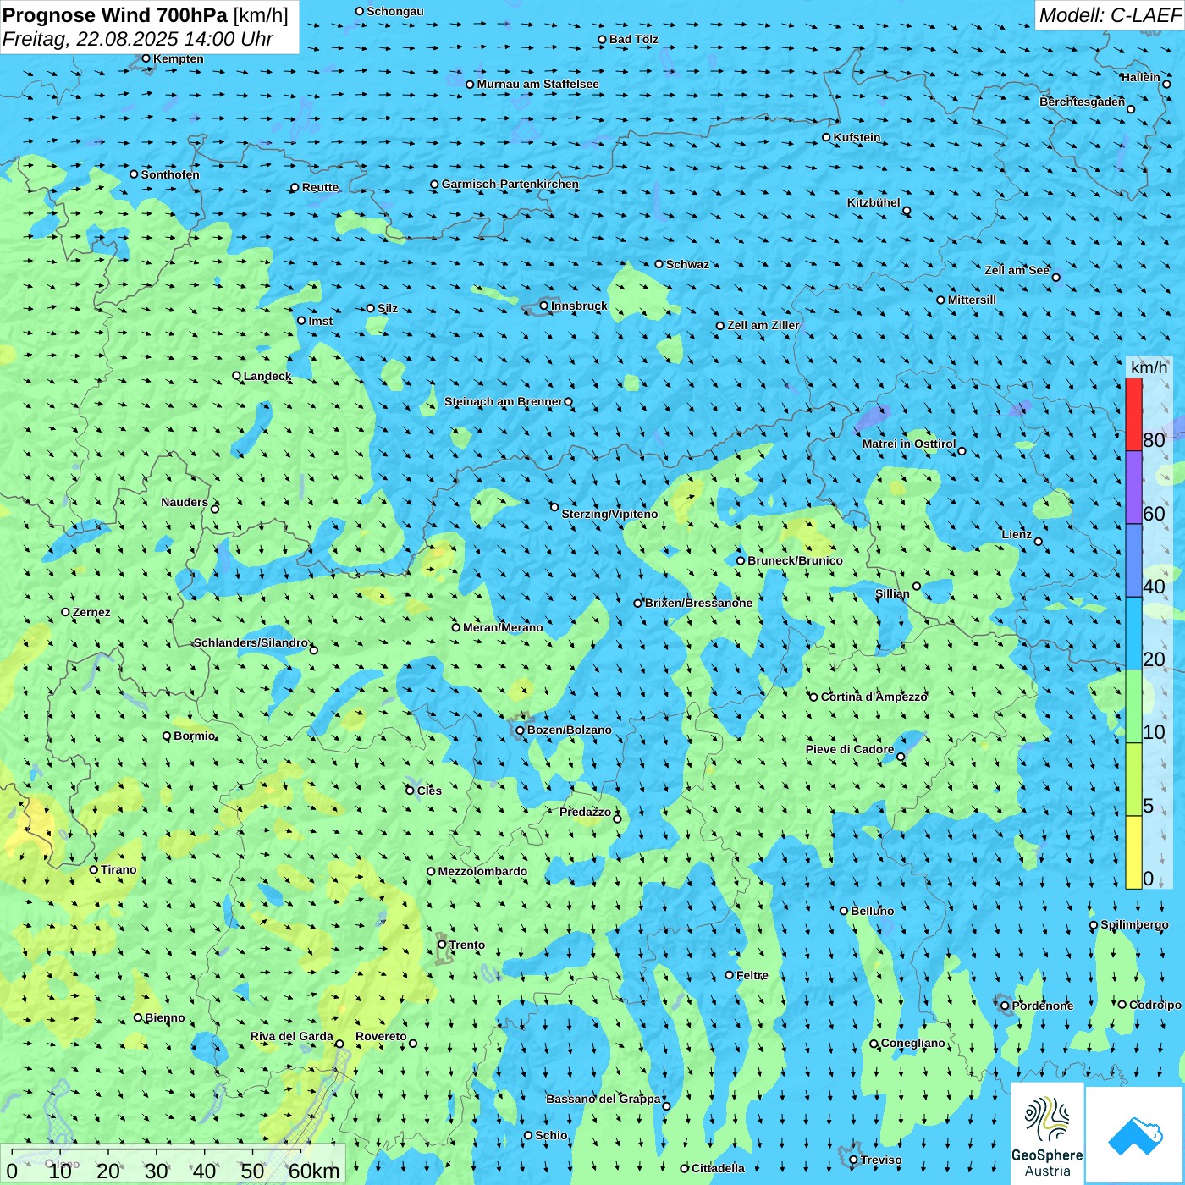
Task: Click the Pordenone city marker
Action: click(x=1006, y=1006)
